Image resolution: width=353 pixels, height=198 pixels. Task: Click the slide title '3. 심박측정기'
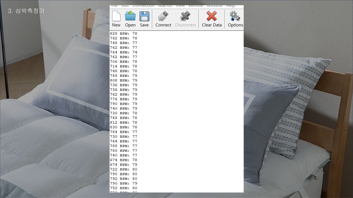pyautogui.click(x=26, y=11)
